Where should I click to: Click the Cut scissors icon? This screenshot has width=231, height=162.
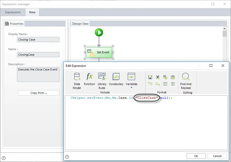coord(158,77)
